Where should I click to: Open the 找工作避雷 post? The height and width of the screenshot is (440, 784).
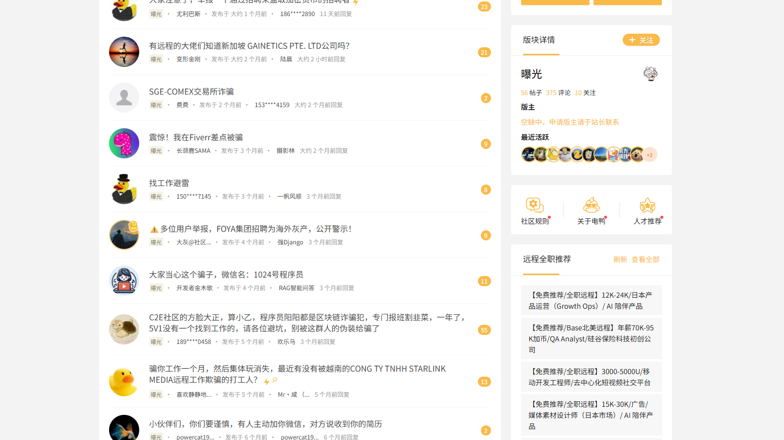tap(169, 183)
